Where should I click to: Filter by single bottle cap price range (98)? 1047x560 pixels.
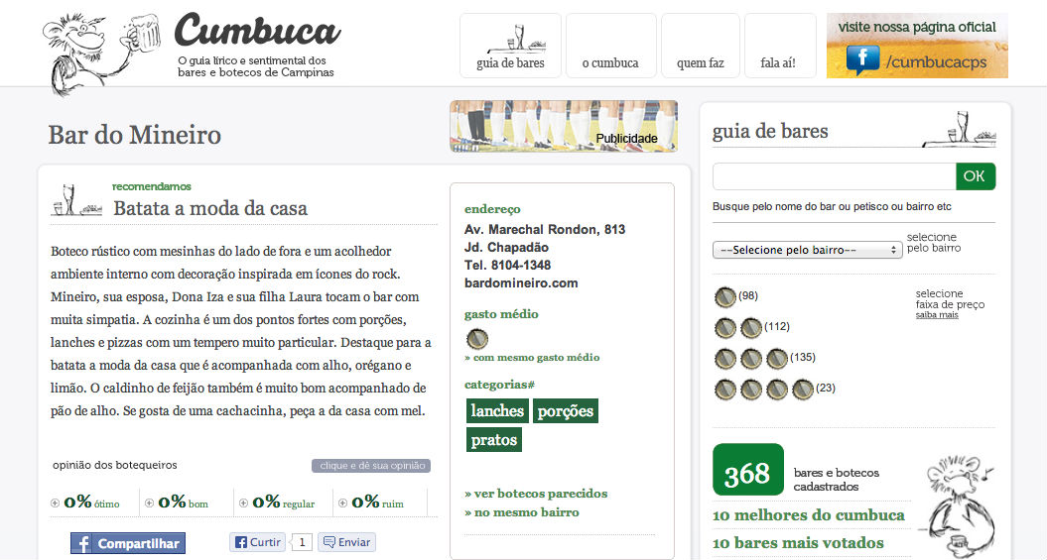(x=735, y=296)
